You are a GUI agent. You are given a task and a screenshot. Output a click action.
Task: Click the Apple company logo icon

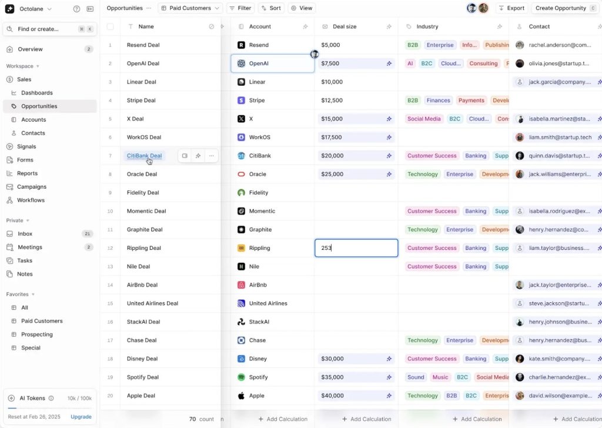click(241, 396)
